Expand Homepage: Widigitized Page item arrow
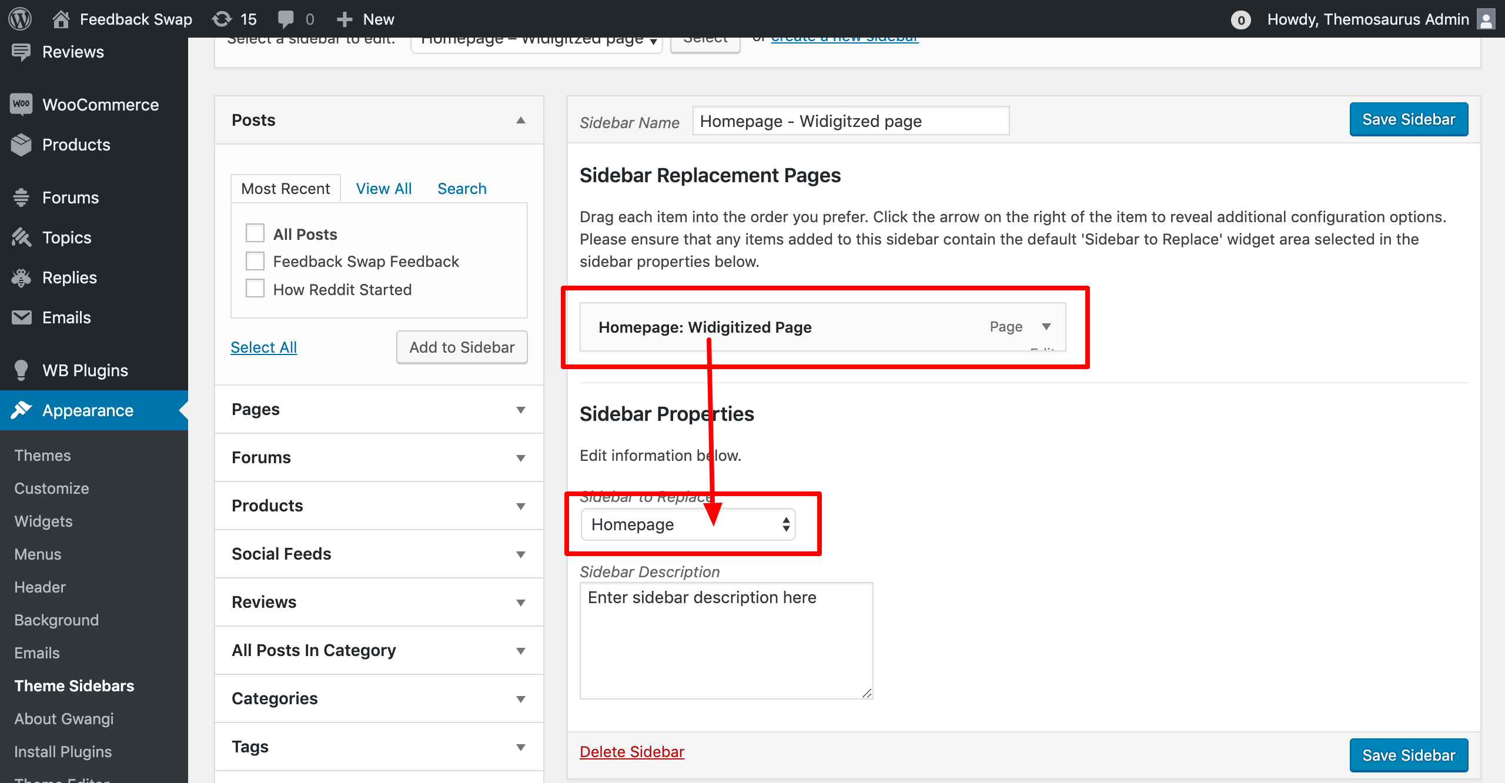 point(1046,327)
